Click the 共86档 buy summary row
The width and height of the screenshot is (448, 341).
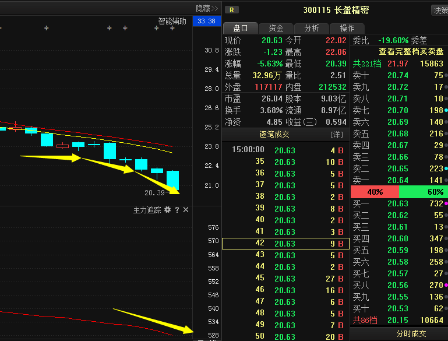pyautogui.click(x=399, y=320)
